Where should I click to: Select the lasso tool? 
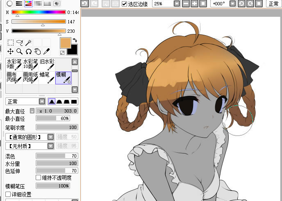point(20,43)
